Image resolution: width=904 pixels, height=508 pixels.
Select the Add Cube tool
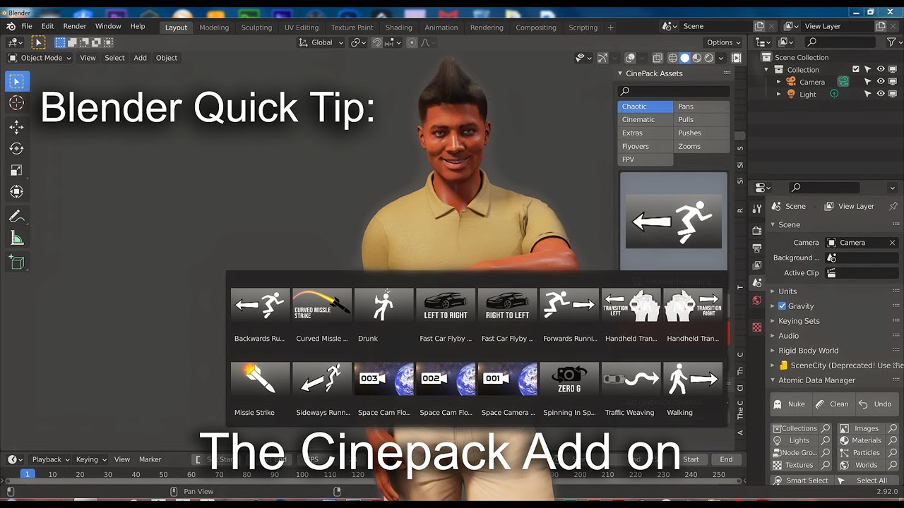[17, 263]
